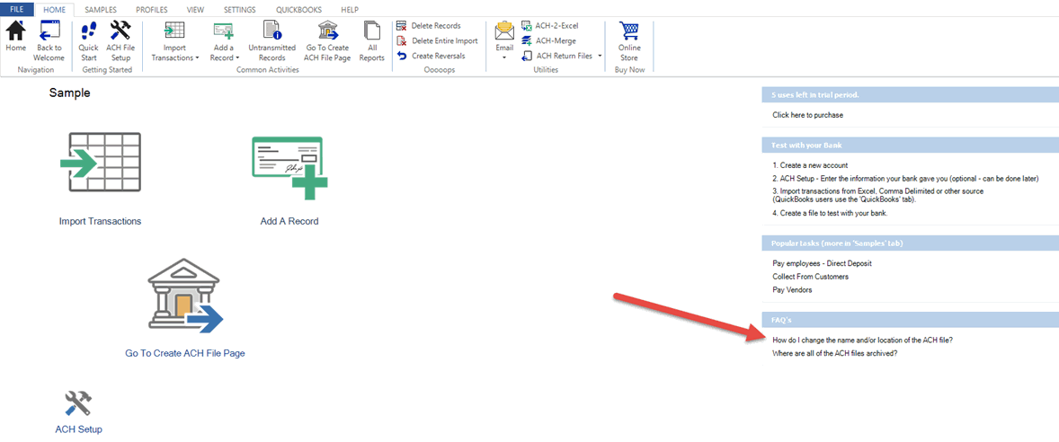Switch to the HELP tab
1059x442 pixels.
pos(350,10)
